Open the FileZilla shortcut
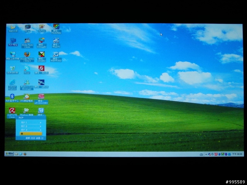The width and height of the screenshot is (247, 185). point(41,70)
